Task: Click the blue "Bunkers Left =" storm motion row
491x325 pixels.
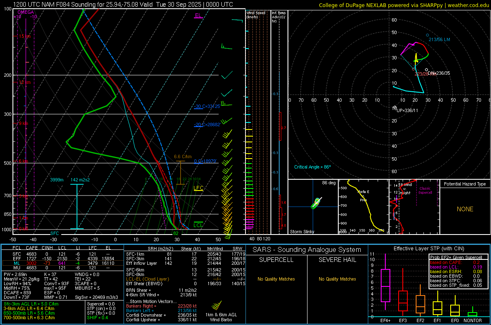Action: coord(161,310)
